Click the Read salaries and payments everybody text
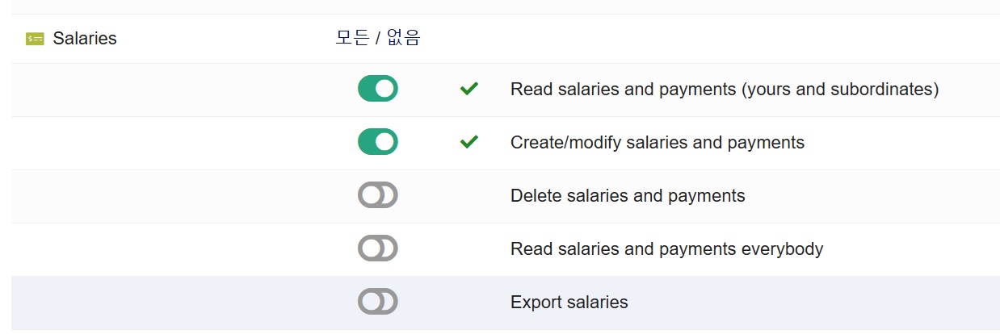 666,249
